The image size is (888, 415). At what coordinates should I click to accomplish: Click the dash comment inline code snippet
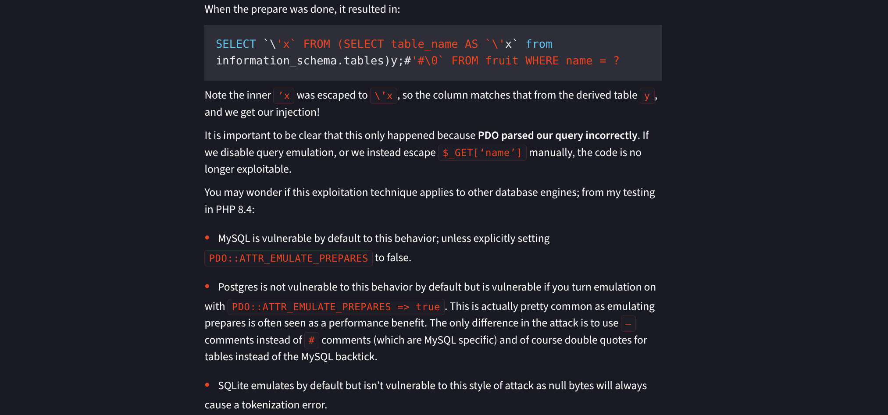coord(628,324)
